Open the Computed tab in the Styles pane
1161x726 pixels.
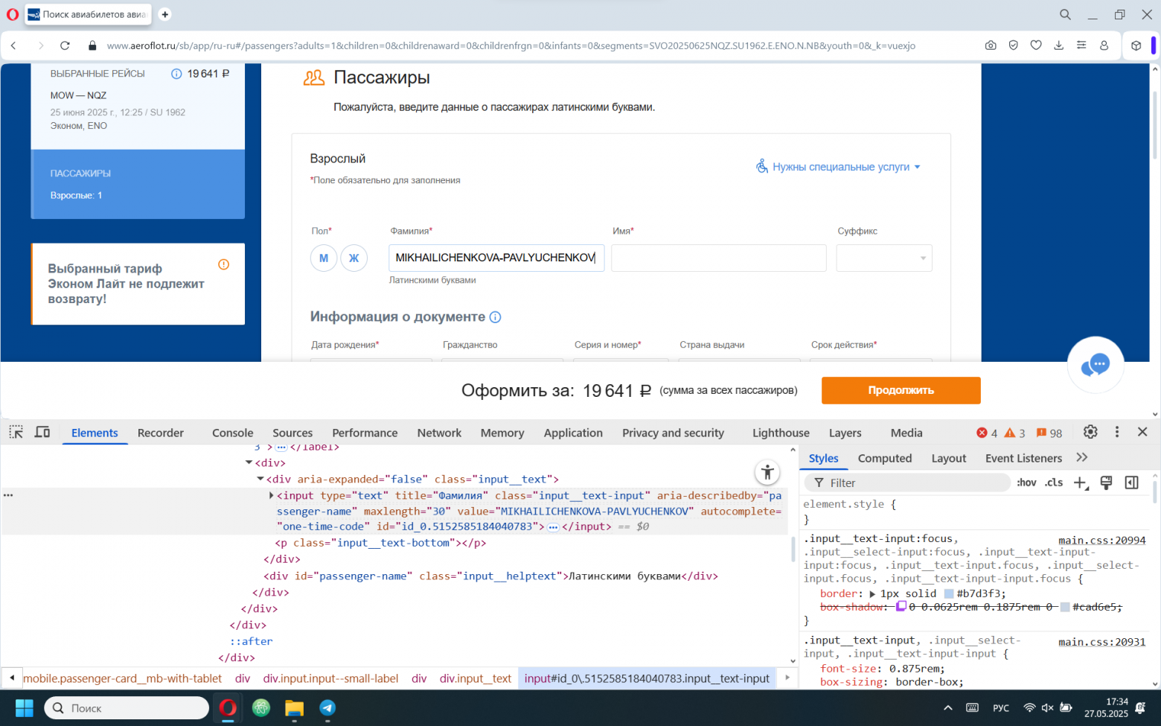pyautogui.click(x=885, y=458)
